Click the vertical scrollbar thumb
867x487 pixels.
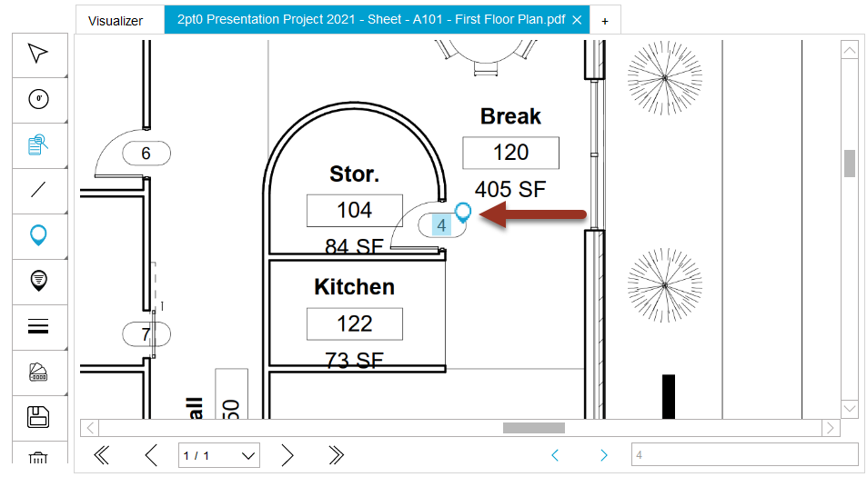[x=850, y=164]
